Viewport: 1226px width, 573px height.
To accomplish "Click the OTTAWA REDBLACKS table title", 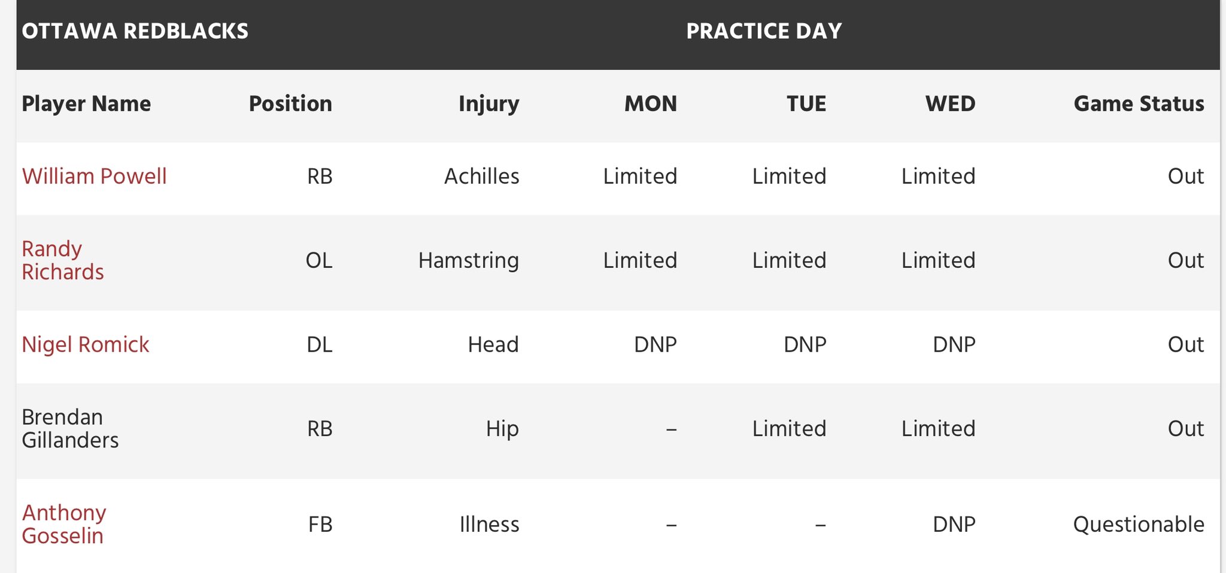I will pyautogui.click(x=135, y=31).
